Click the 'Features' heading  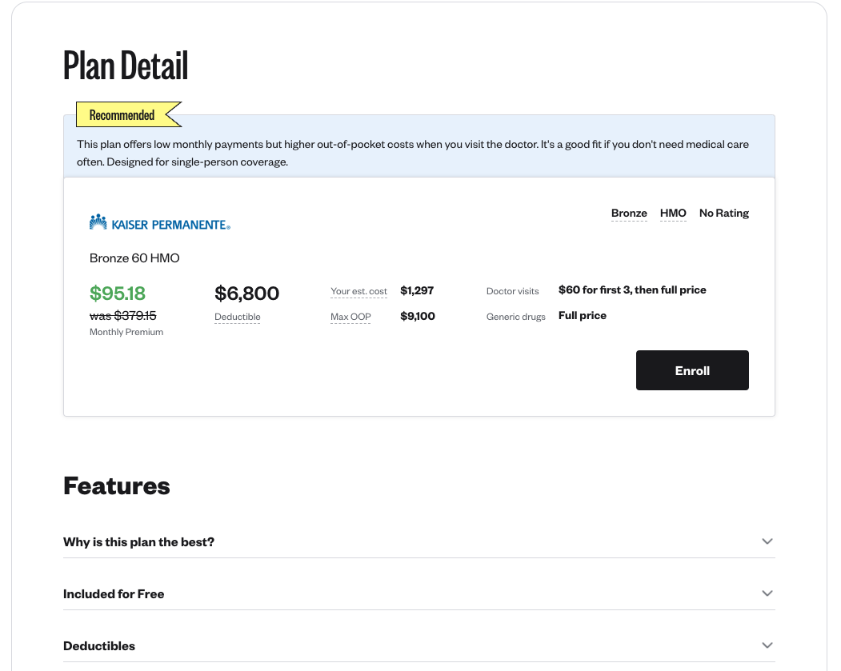tap(116, 486)
